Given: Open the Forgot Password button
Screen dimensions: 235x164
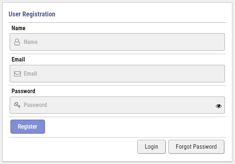Looking at the screenshot, I should tap(196, 146).
